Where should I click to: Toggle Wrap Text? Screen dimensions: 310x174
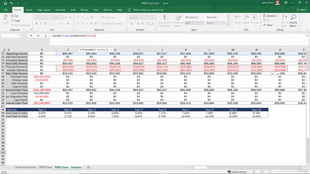(x=108, y=17)
